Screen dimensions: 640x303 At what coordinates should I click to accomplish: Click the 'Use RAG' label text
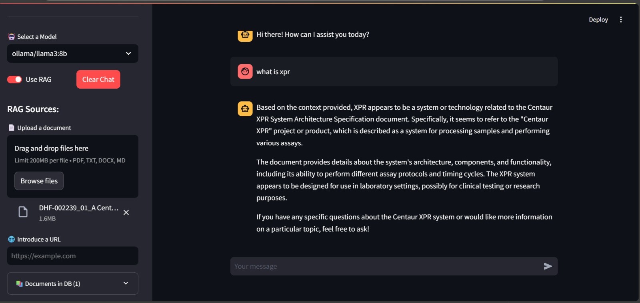coord(38,79)
